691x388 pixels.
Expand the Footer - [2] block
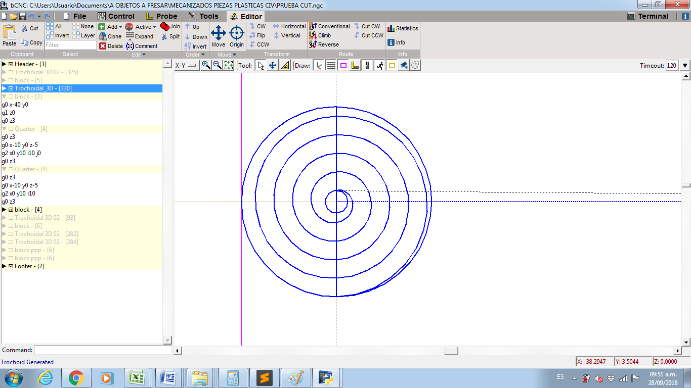click(x=4, y=266)
